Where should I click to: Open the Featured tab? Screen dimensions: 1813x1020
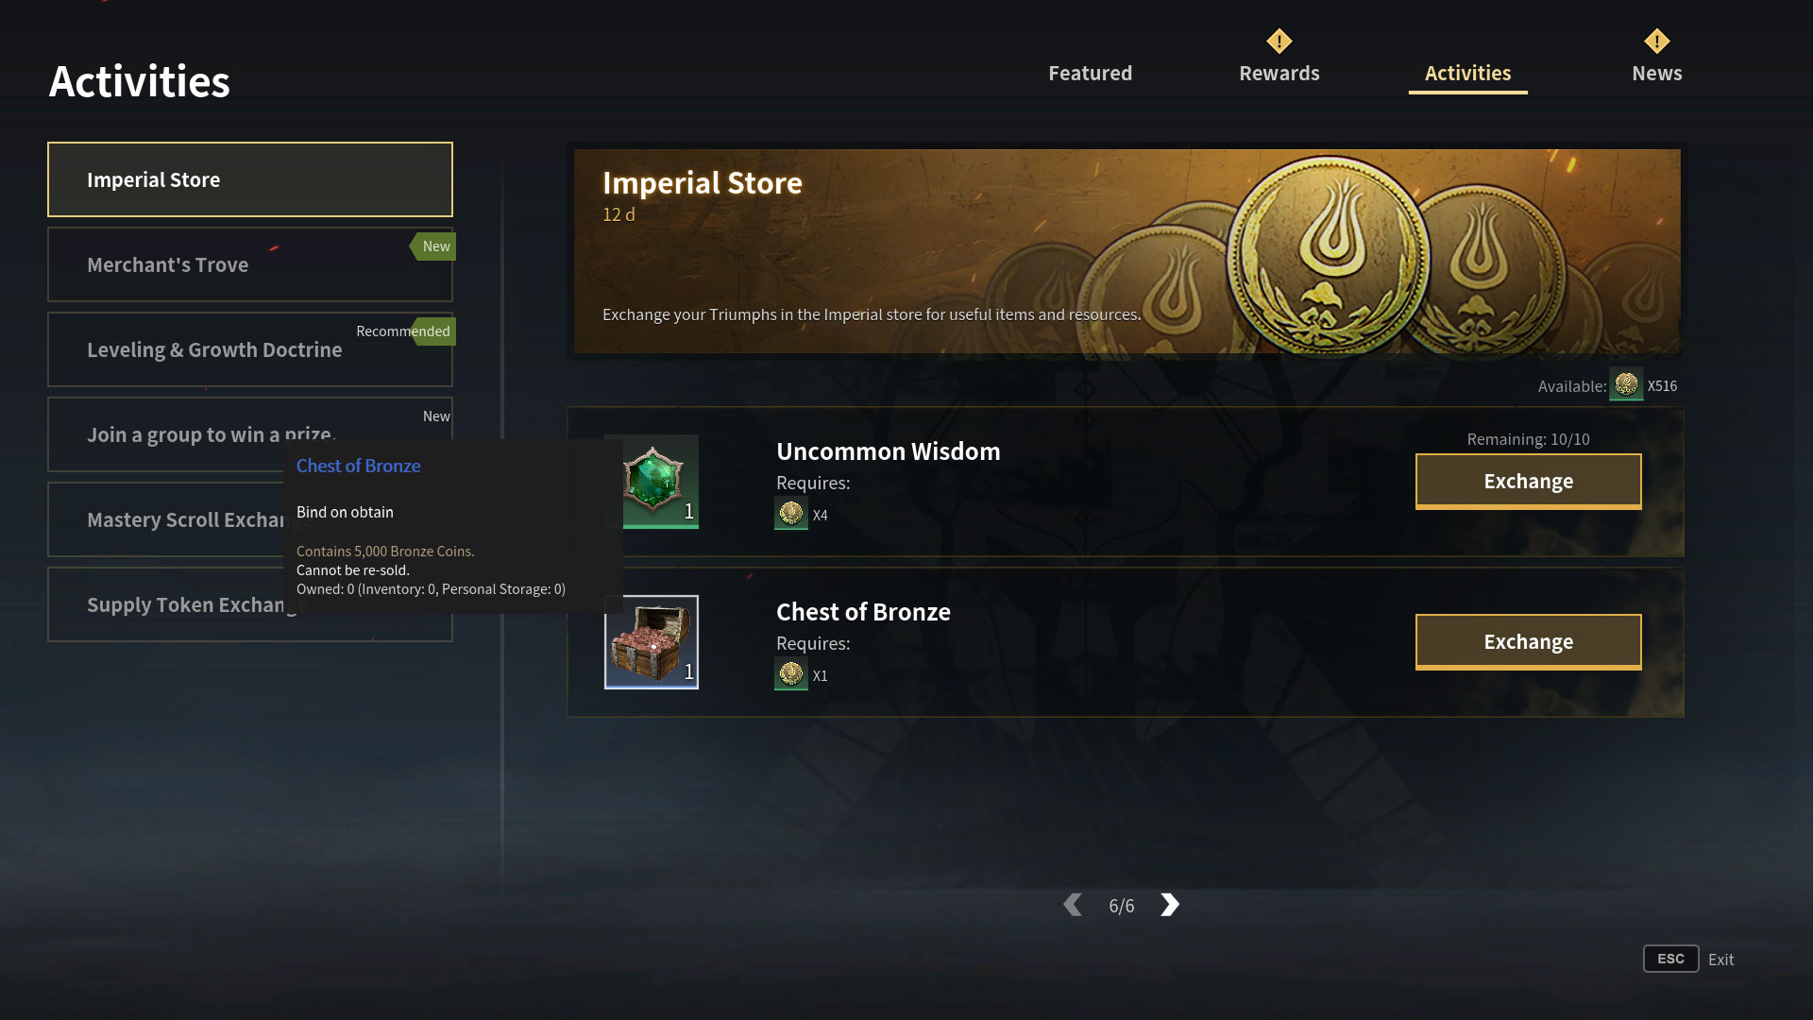click(1090, 73)
